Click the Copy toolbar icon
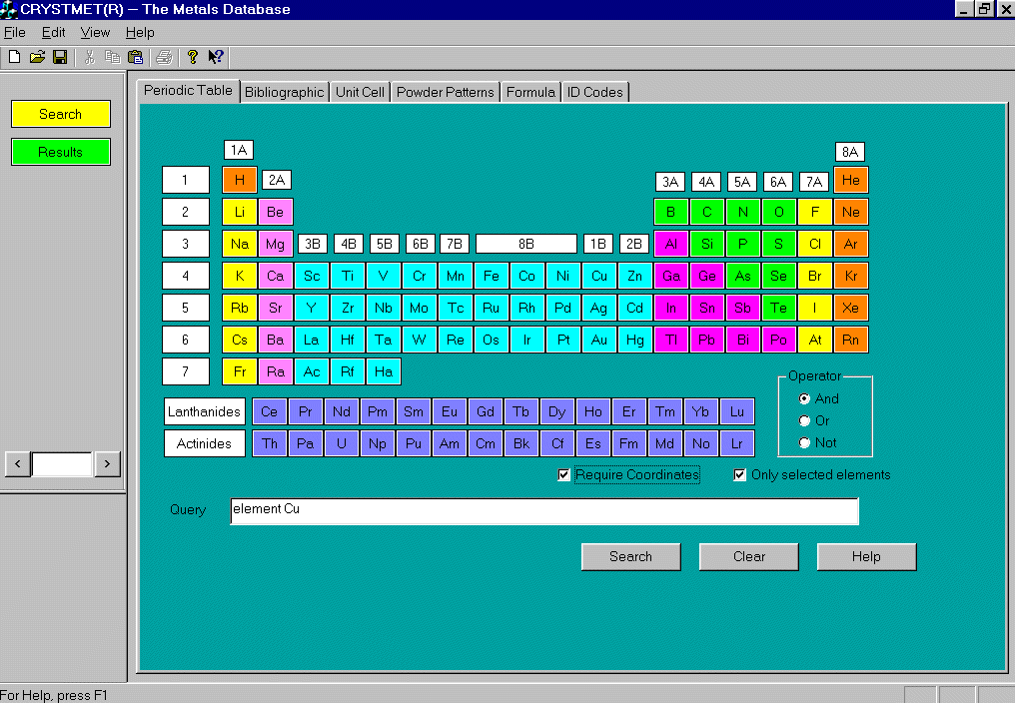The height and width of the screenshot is (703, 1015). click(x=112, y=57)
